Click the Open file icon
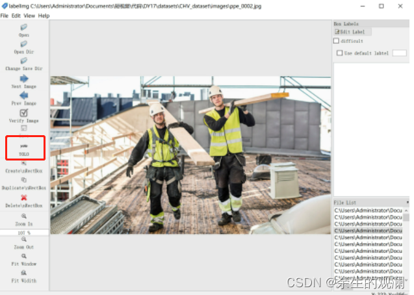Screen dimensions: 414x295 coord(24,27)
